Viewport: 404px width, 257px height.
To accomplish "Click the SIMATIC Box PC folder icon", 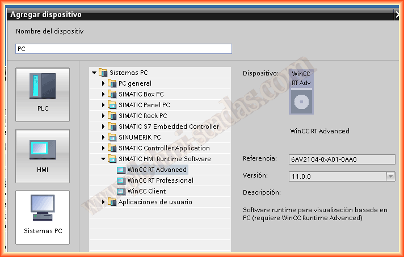I will point(112,94).
